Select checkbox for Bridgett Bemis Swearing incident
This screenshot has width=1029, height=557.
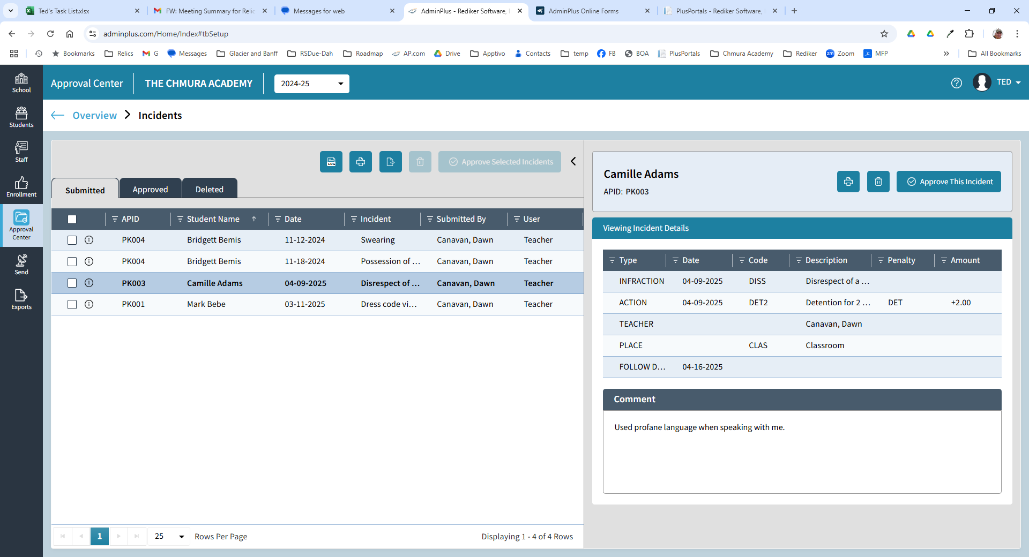(72, 240)
